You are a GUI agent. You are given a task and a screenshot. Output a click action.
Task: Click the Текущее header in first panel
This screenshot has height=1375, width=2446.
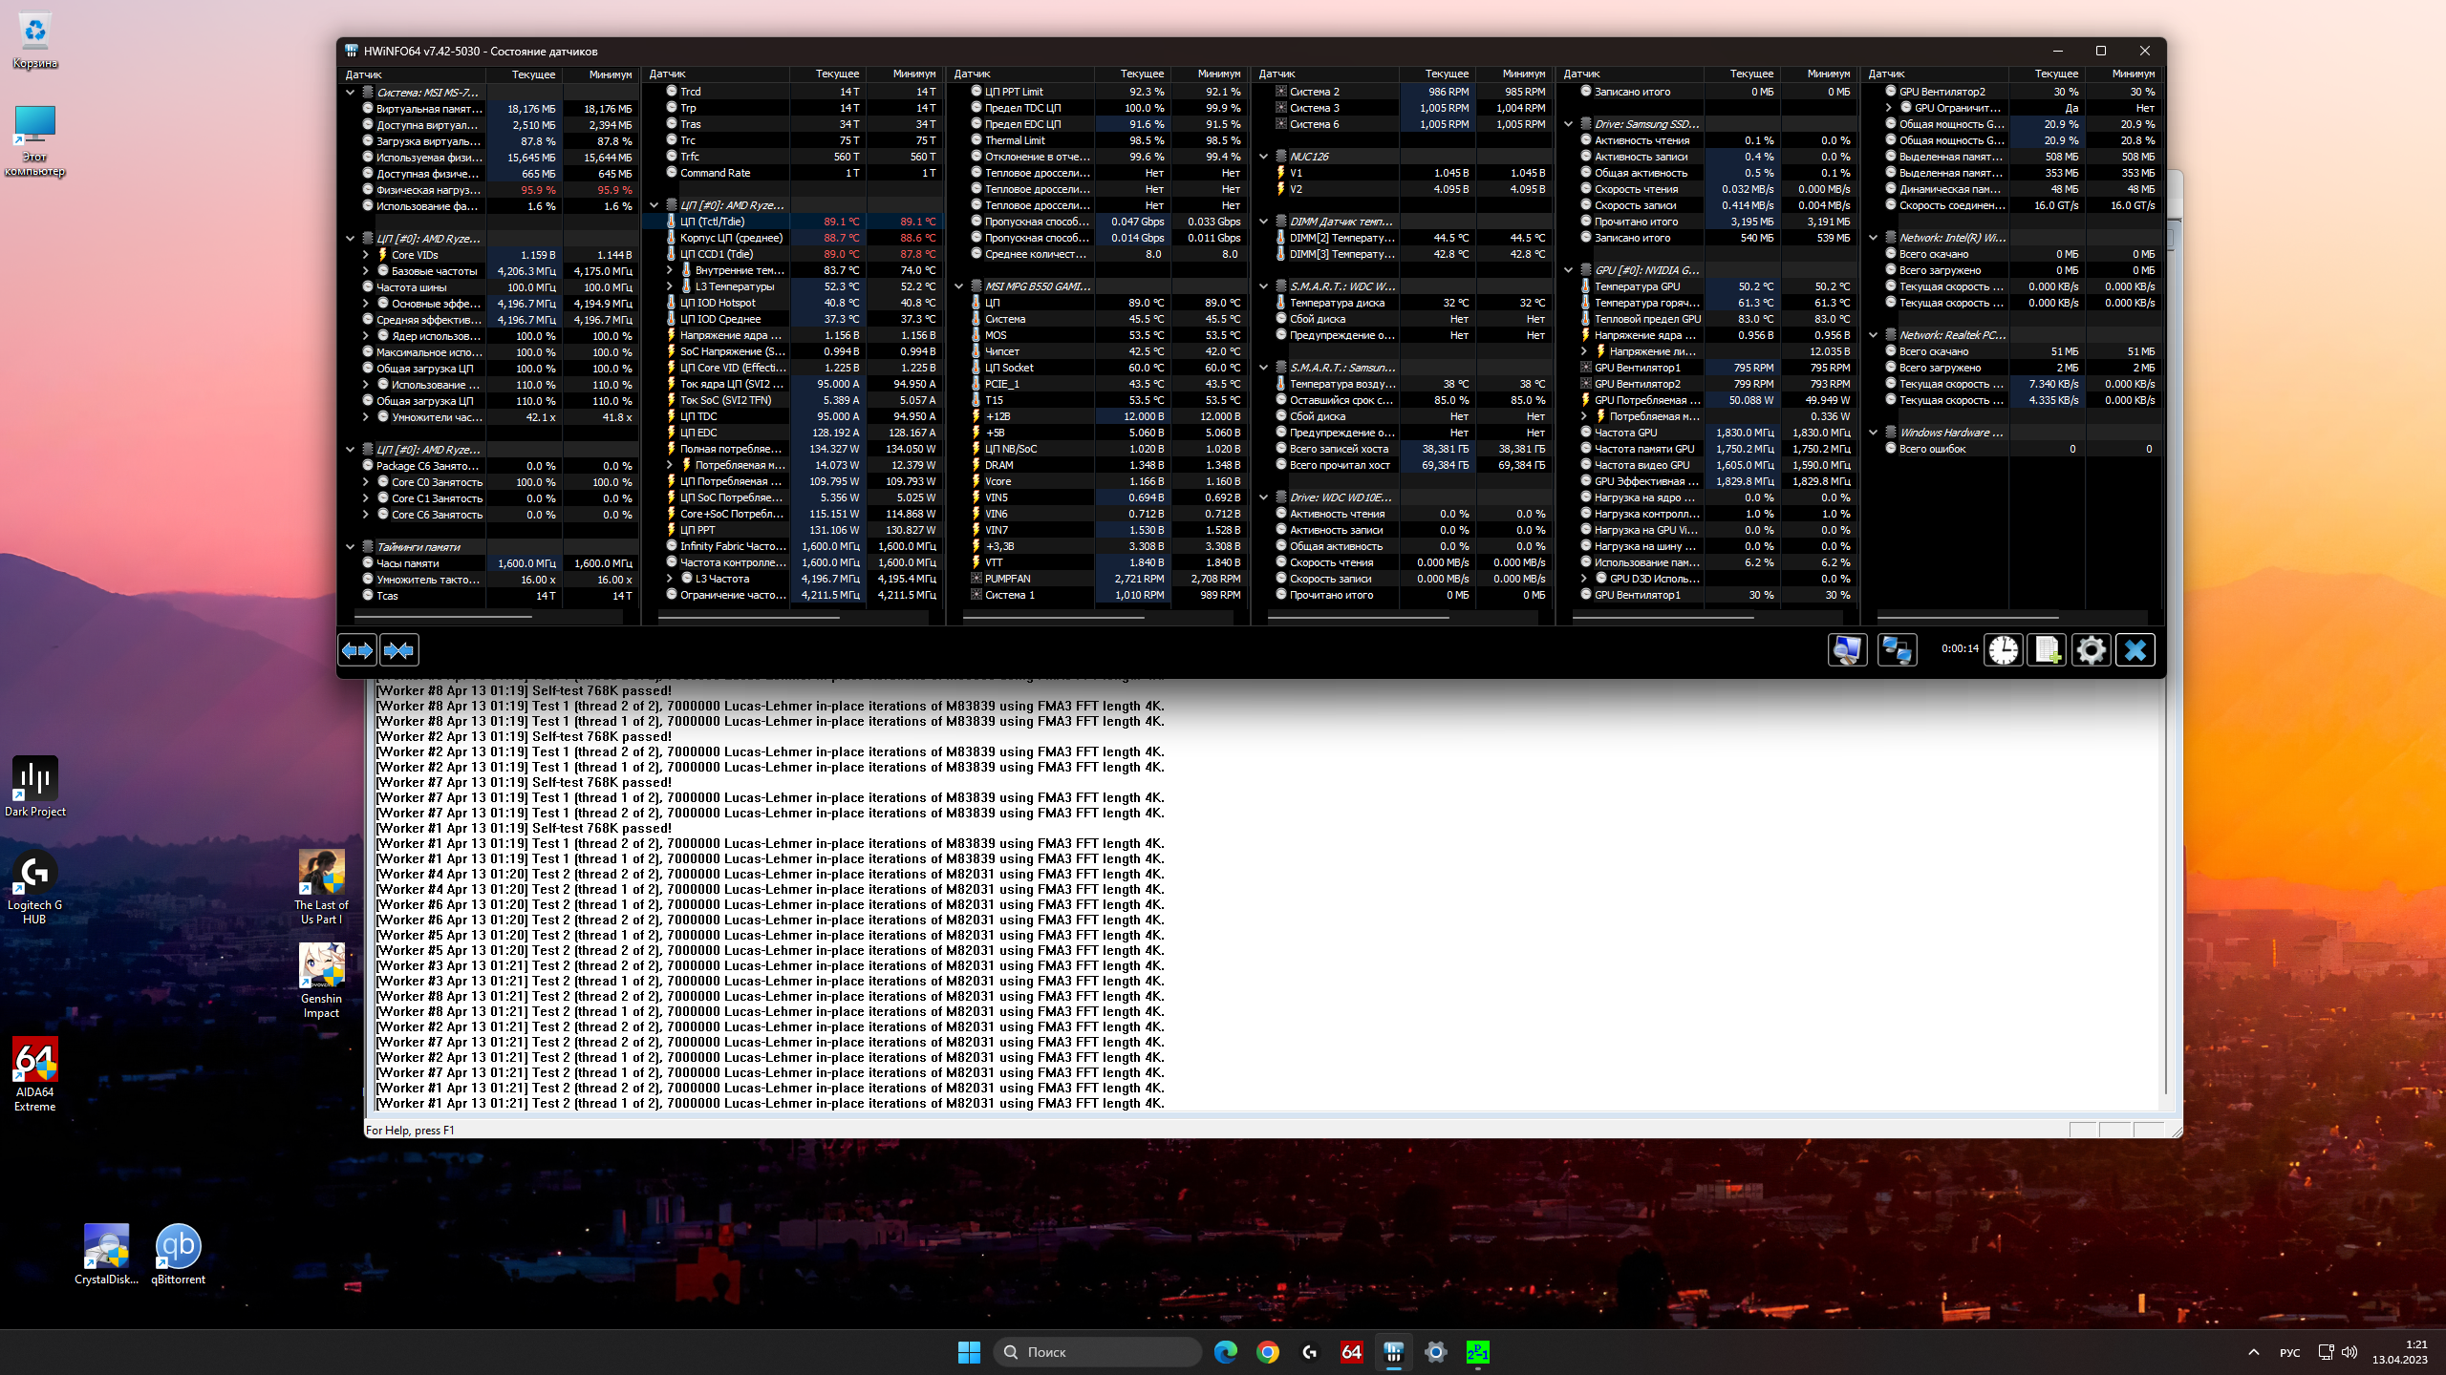532,74
